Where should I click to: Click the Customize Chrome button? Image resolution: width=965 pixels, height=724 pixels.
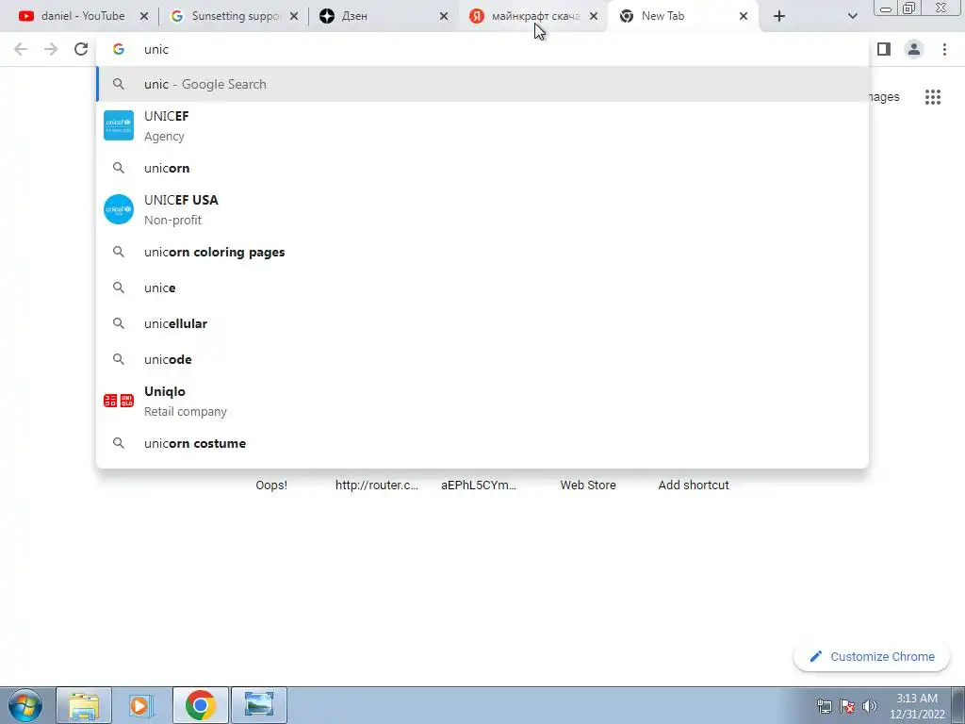pos(872,657)
